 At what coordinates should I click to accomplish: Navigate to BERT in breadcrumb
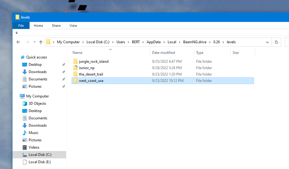pyautogui.click(x=136, y=42)
